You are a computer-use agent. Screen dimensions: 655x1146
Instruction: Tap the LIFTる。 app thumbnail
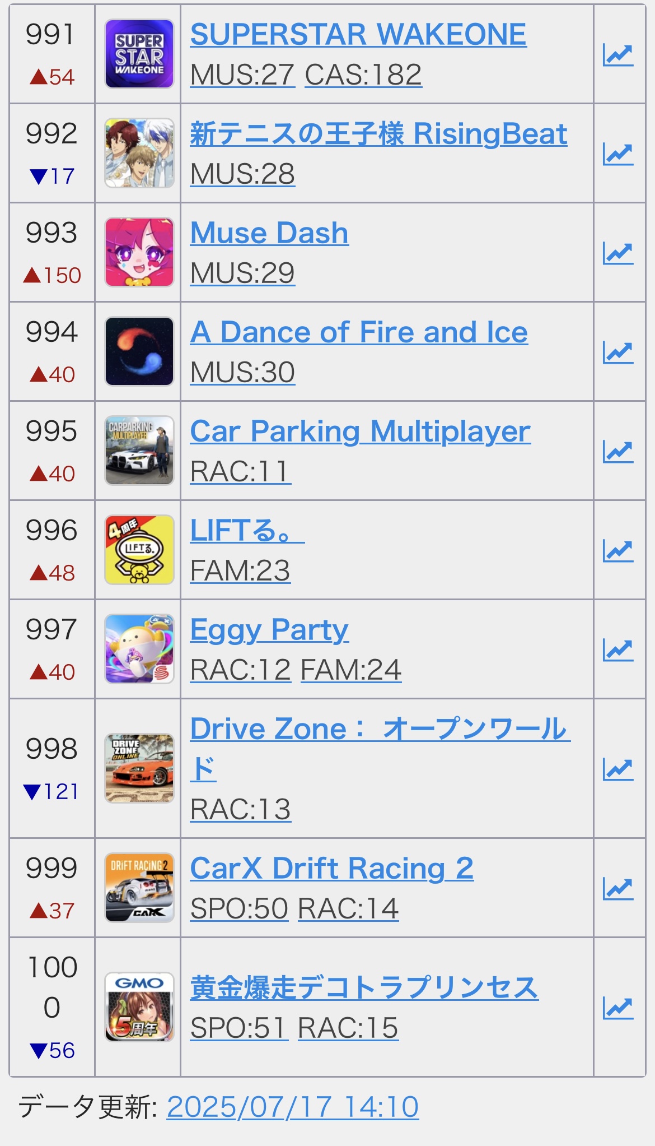pos(139,550)
